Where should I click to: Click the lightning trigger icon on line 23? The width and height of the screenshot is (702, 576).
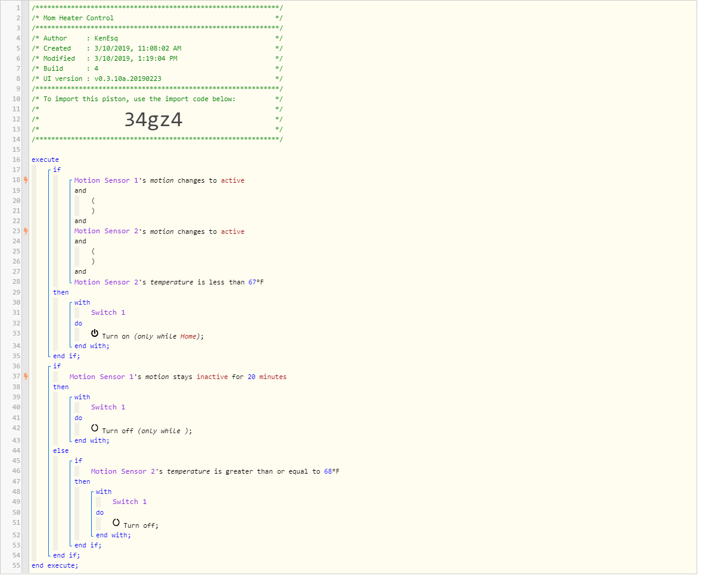point(26,231)
